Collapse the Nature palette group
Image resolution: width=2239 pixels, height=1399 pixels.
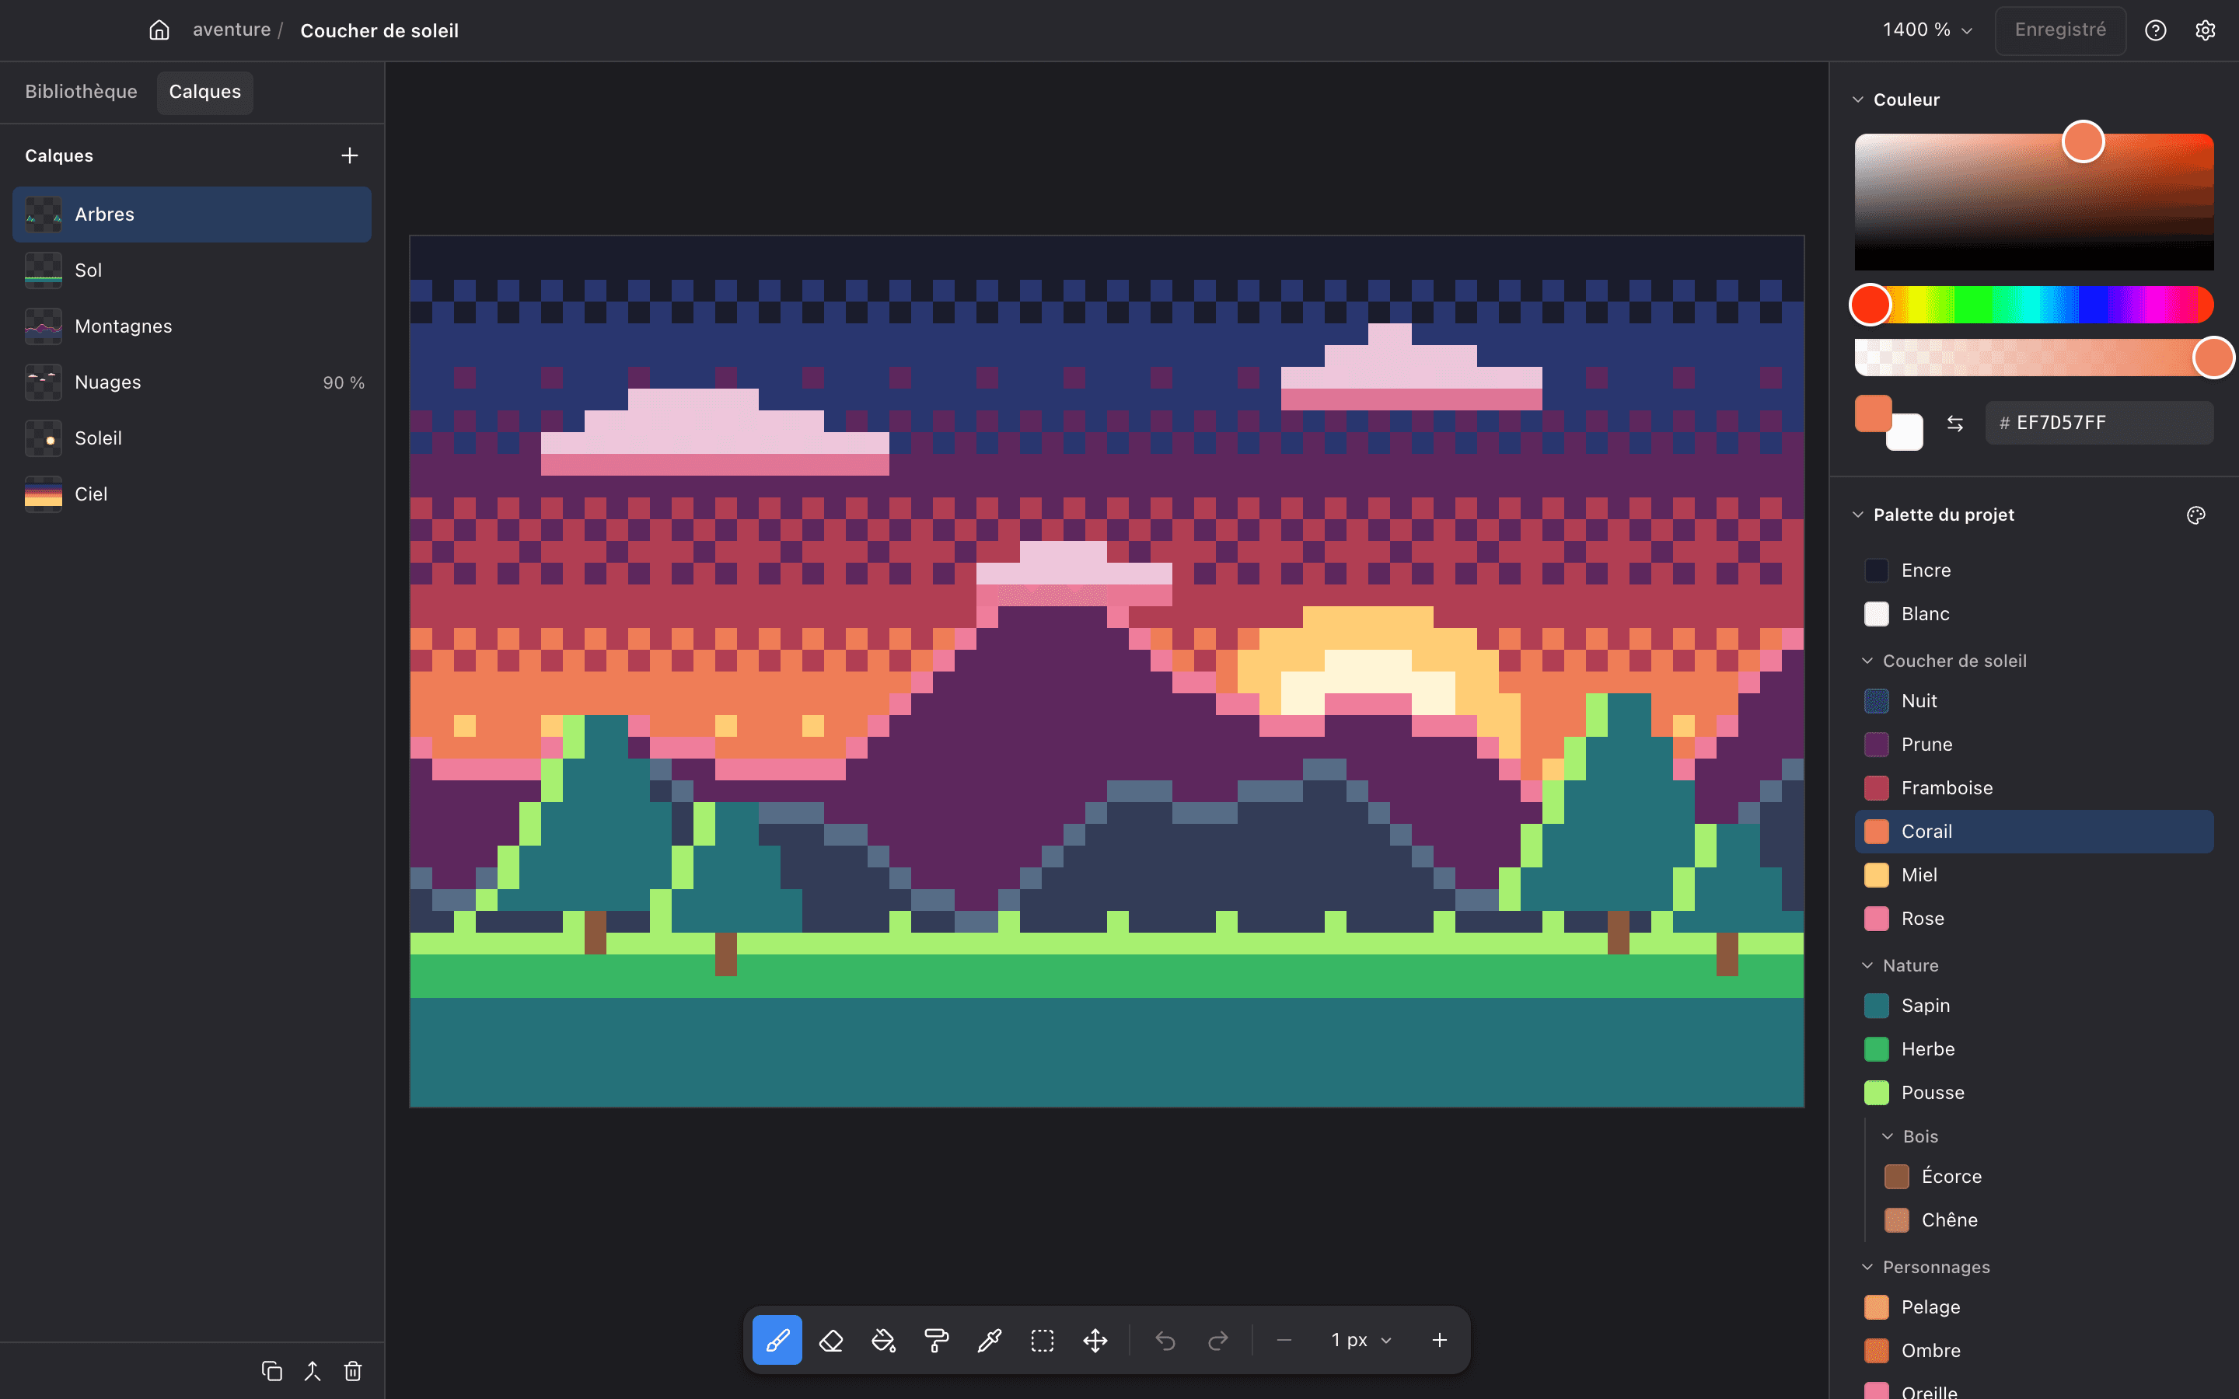click(1867, 965)
